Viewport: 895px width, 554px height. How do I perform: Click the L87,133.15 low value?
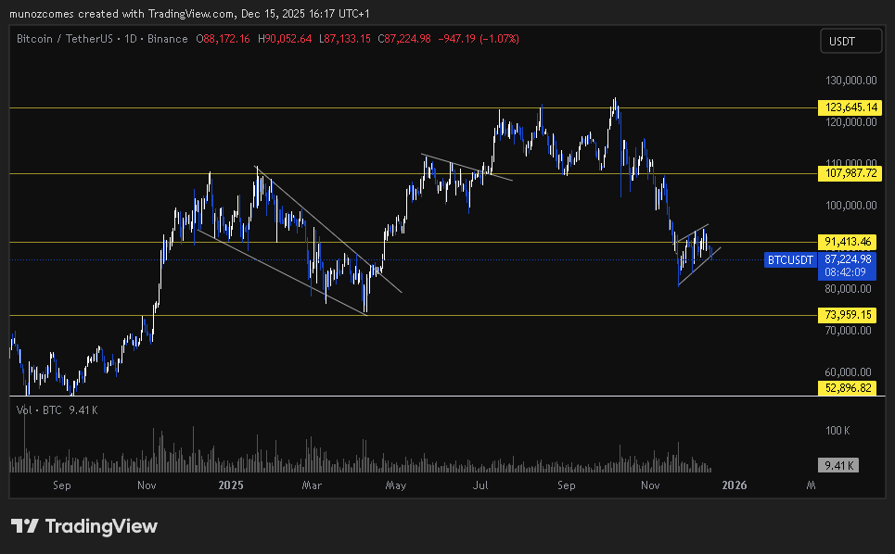pyautogui.click(x=345, y=39)
